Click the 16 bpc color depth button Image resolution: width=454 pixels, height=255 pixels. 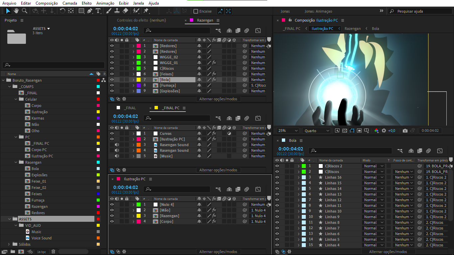point(42,252)
